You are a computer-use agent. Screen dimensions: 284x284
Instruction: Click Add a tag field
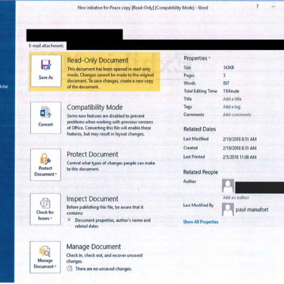(x=232, y=107)
